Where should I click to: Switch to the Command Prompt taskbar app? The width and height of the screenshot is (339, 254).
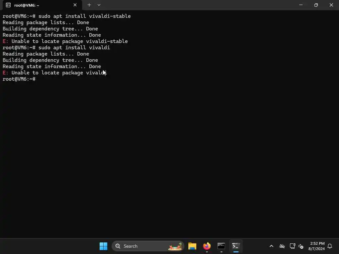click(x=221, y=246)
